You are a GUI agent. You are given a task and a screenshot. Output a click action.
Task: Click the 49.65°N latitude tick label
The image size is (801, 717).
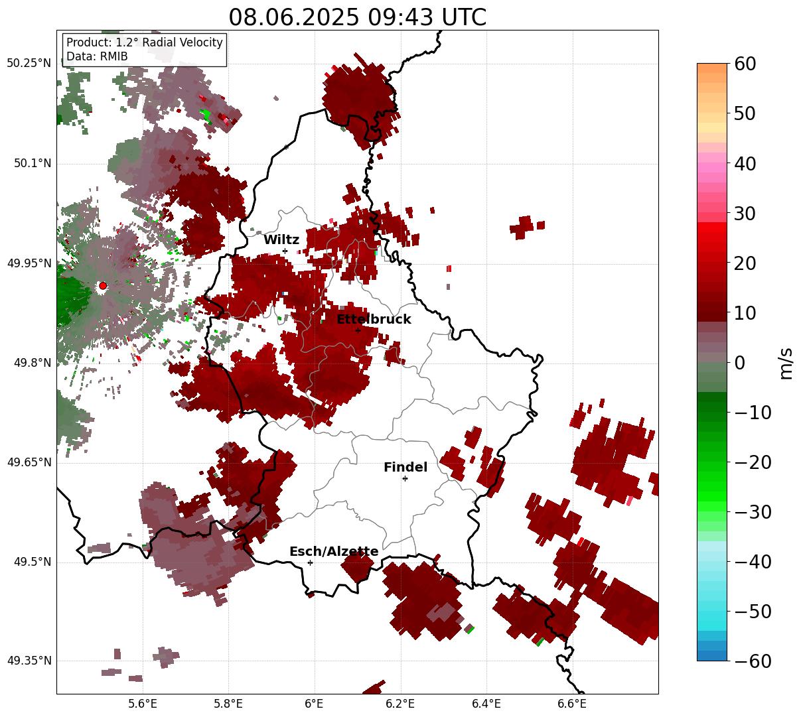pos(29,462)
